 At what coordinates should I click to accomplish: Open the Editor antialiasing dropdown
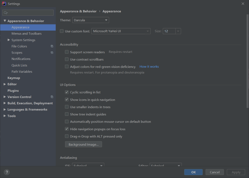[166, 165]
